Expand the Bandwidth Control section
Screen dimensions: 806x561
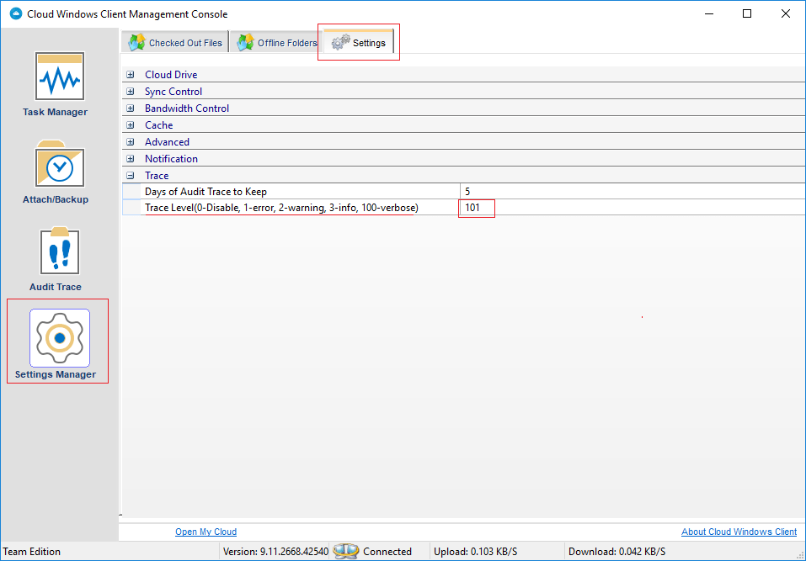130,108
